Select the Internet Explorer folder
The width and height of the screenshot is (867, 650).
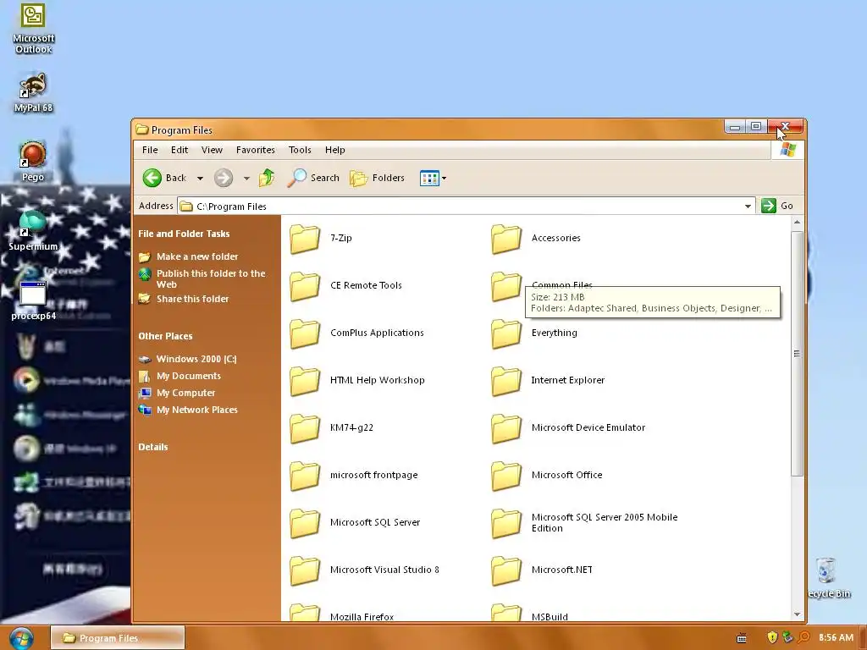[548, 381]
